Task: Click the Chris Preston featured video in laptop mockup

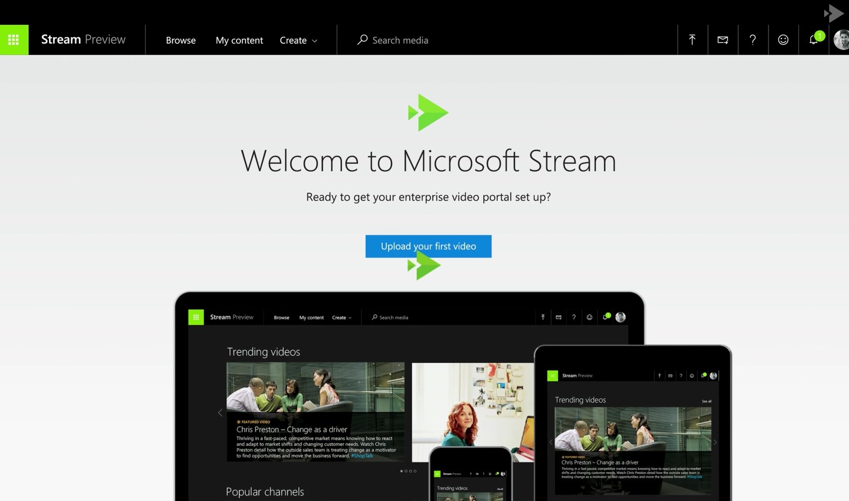Action: click(x=315, y=411)
